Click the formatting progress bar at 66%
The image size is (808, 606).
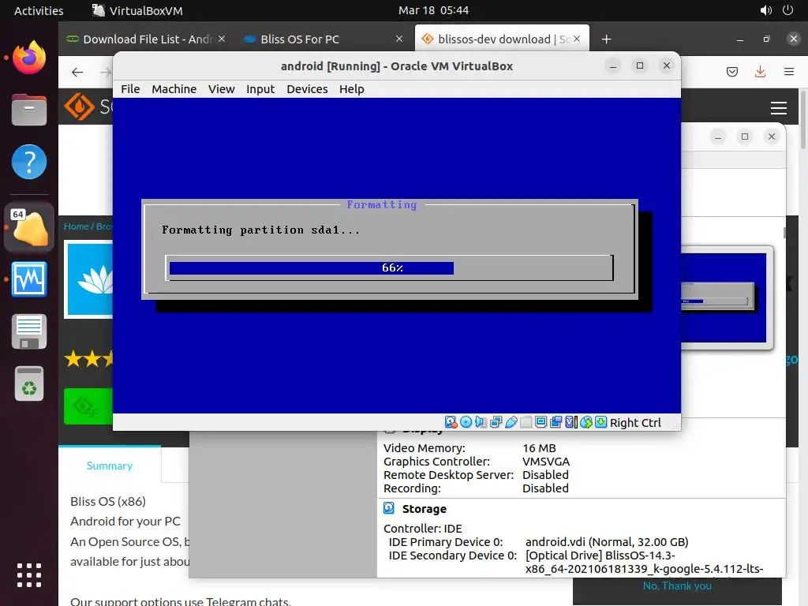(390, 268)
